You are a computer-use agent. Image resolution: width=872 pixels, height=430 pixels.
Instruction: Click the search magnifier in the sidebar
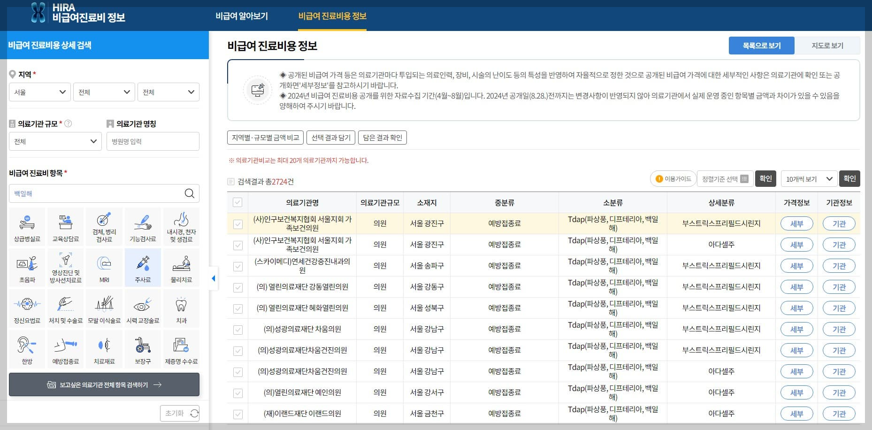(190, 193)
